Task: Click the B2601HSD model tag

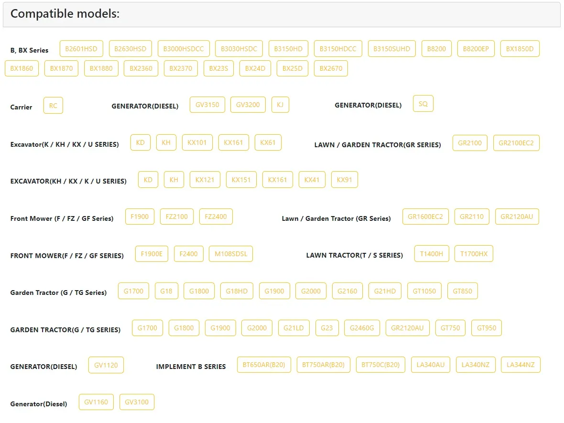Action: tap(81, 49)
